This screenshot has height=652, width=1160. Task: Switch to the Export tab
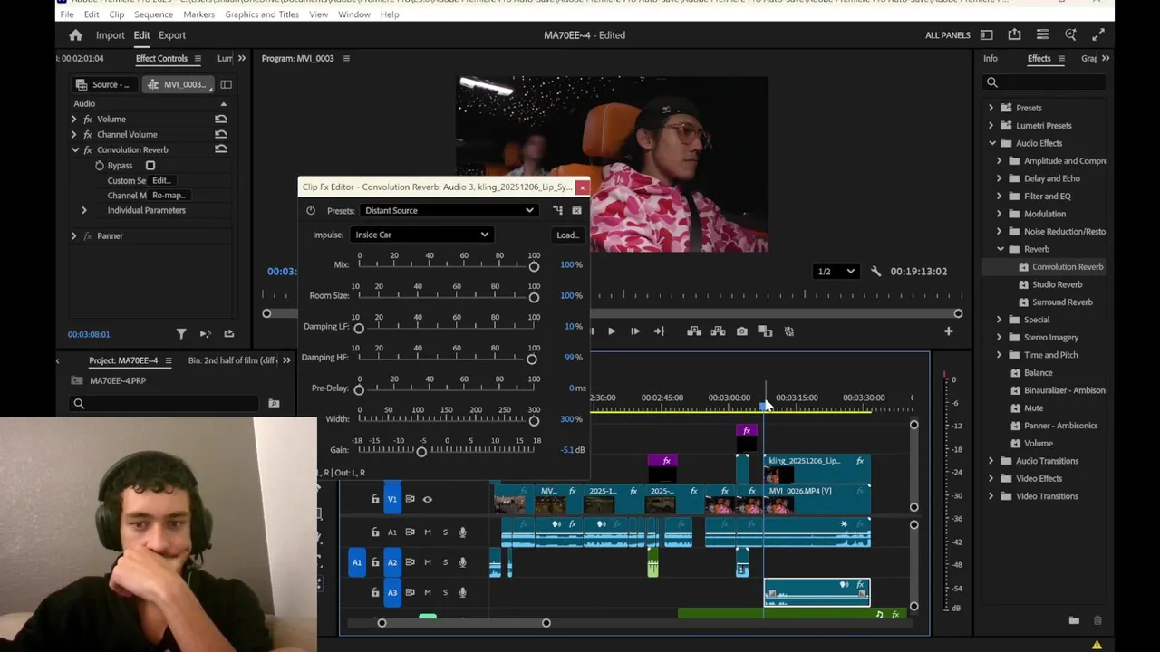coord(172,35)
